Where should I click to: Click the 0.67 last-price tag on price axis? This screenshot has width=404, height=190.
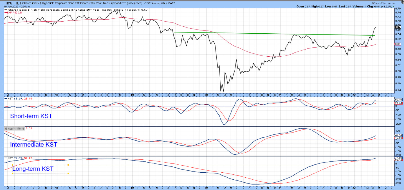point(397,27)
